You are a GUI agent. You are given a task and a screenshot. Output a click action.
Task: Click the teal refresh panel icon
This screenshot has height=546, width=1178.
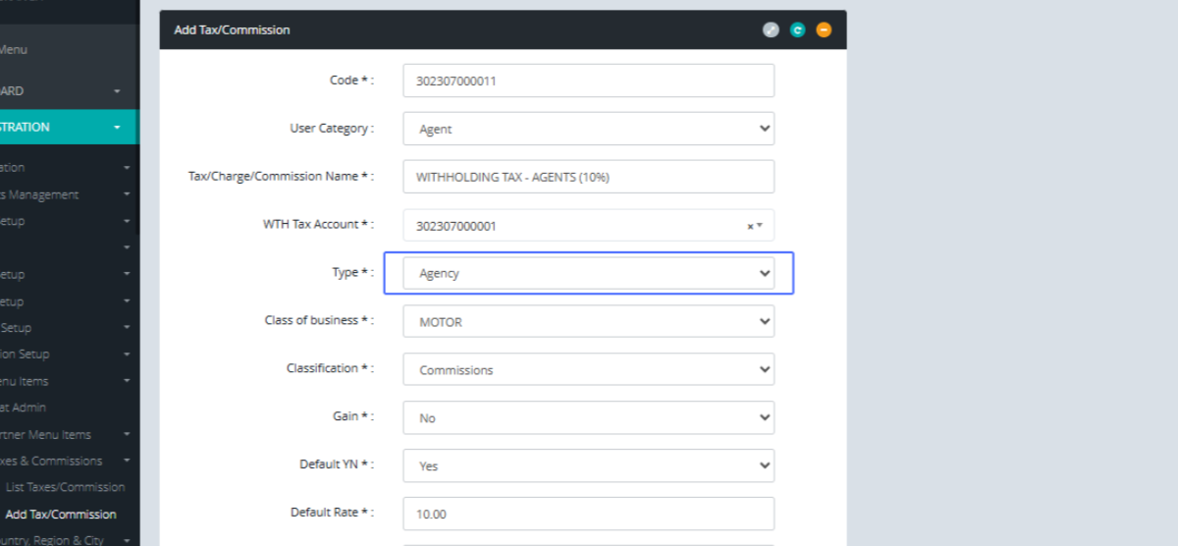[797, 29]
